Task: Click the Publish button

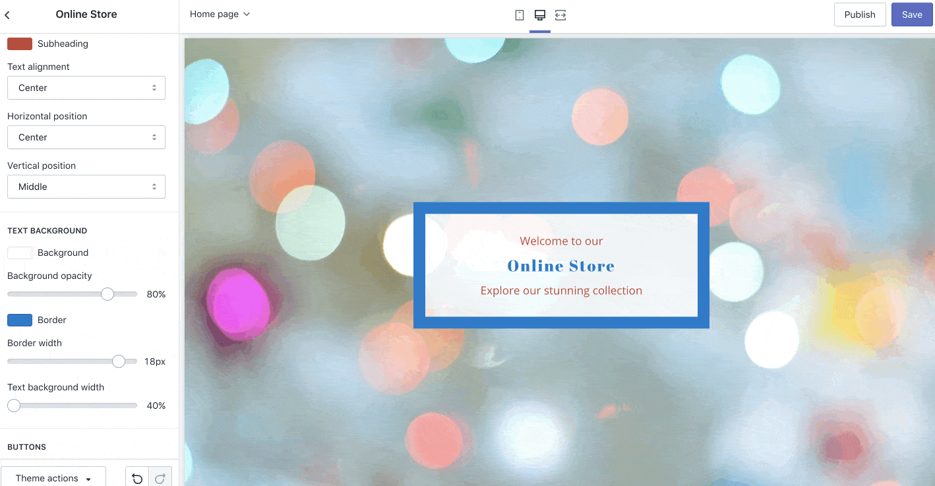Action: tap(860, 15)
